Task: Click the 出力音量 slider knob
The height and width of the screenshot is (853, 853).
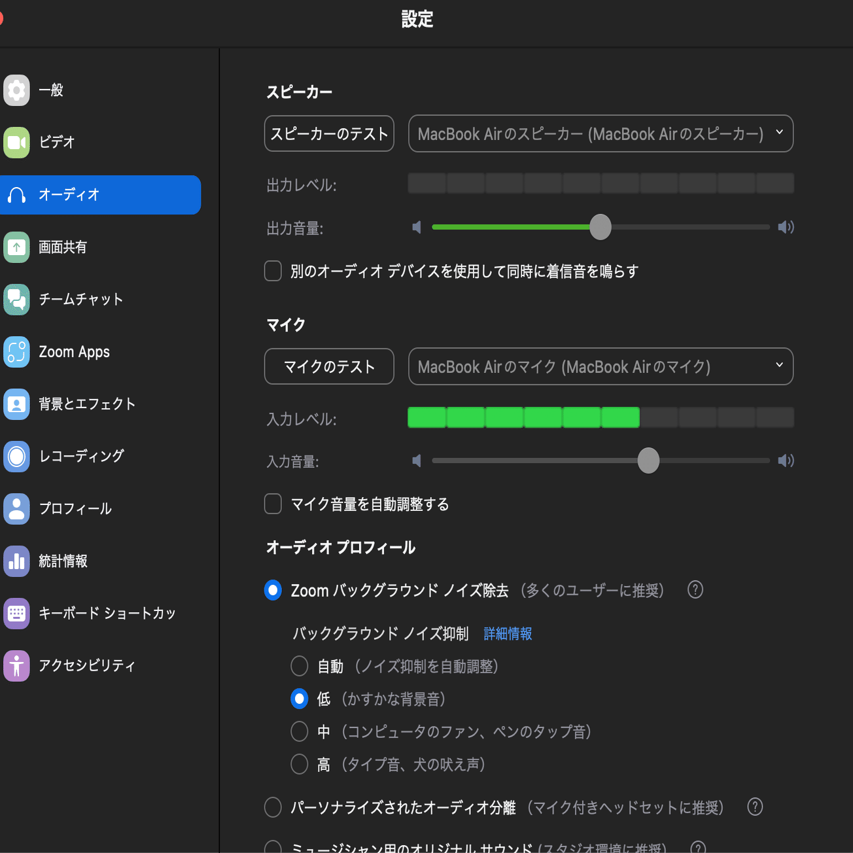Action: tap(601, 227)
